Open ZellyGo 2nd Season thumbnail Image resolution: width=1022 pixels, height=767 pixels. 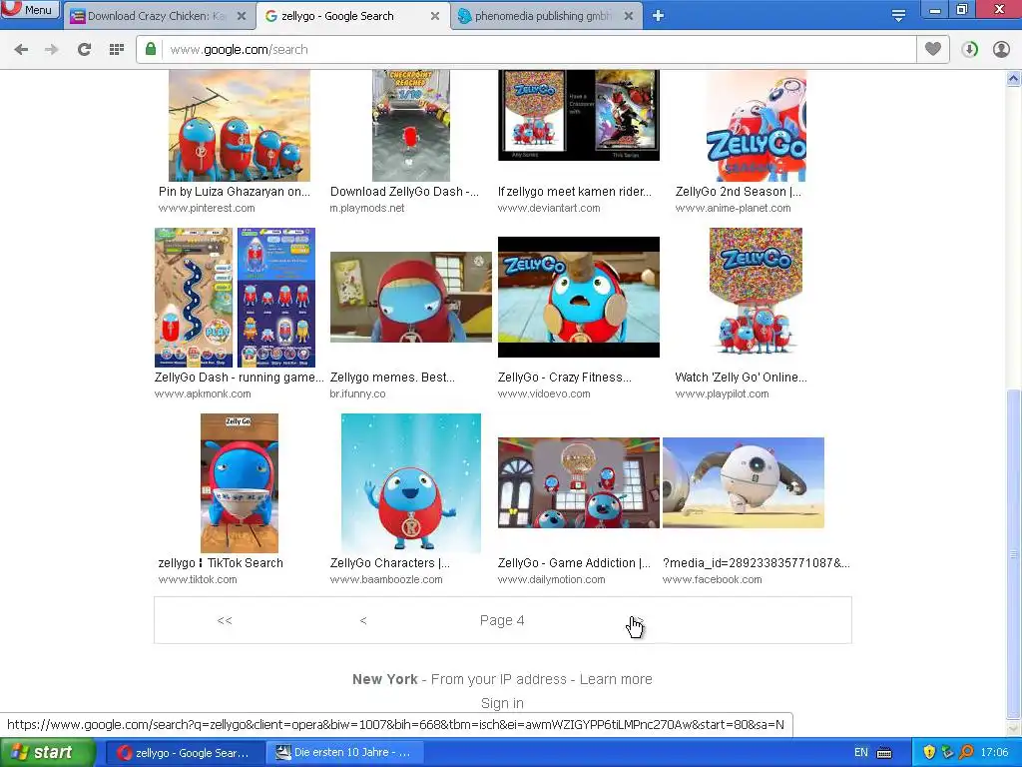[757, 125]
